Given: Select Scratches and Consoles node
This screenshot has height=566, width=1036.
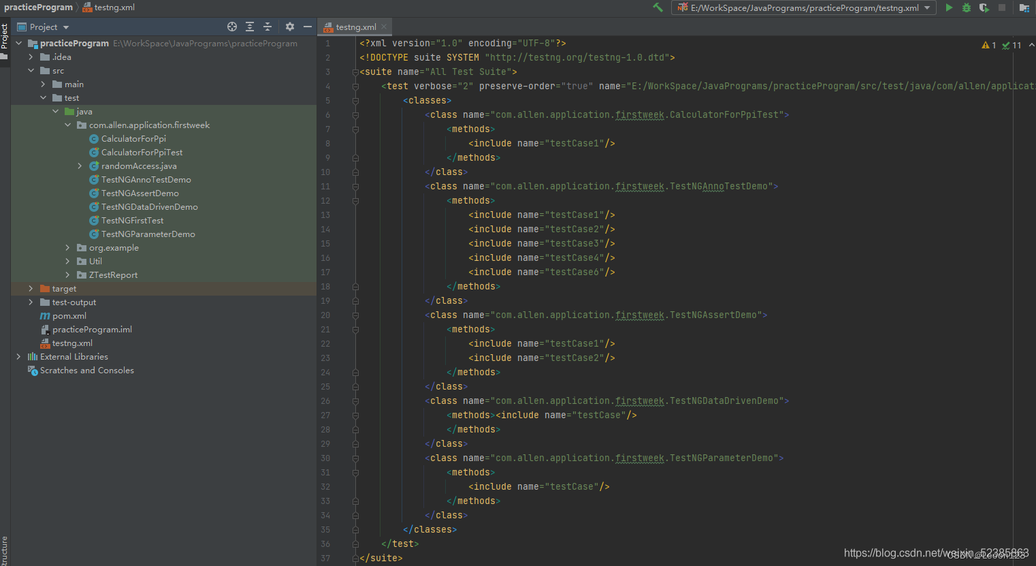Looking at the screenshot, I should [x=86, y=370].
